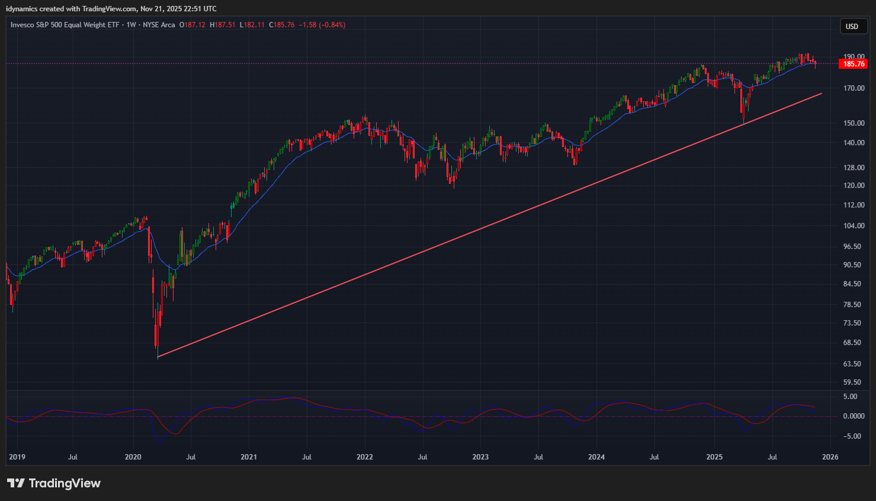The width and height of the screenshot is (876, 501).
Task: Click the 63.50 price scale label
Action: 853,364
